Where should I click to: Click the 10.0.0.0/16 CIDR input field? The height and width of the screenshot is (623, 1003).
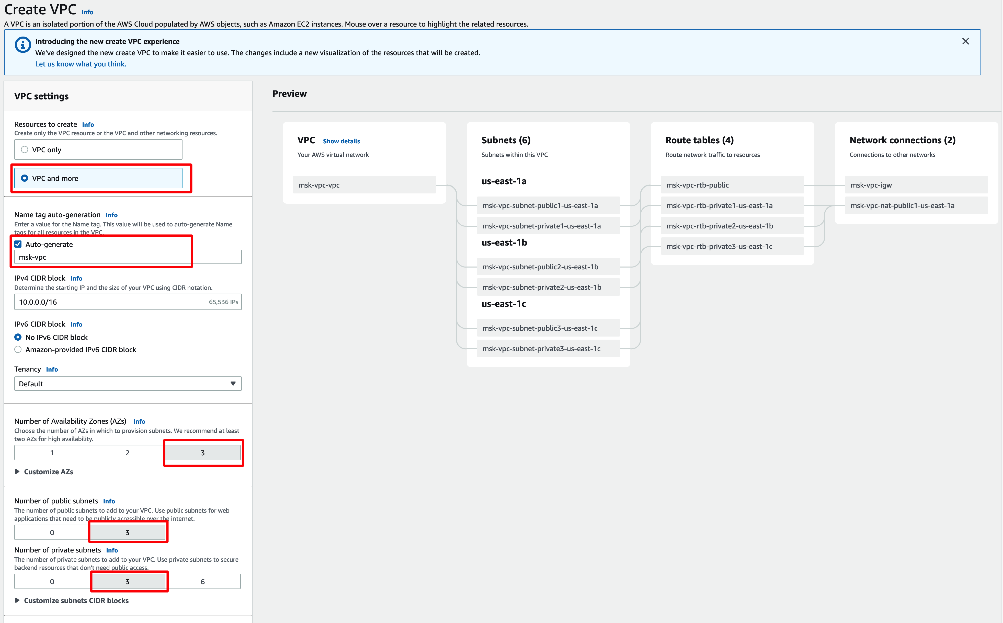128,302
